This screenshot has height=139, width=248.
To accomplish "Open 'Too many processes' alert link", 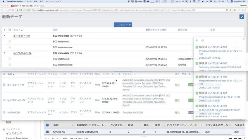I will pos(220,67).
